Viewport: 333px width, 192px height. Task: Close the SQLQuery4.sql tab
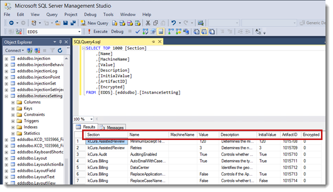point(160,42)
